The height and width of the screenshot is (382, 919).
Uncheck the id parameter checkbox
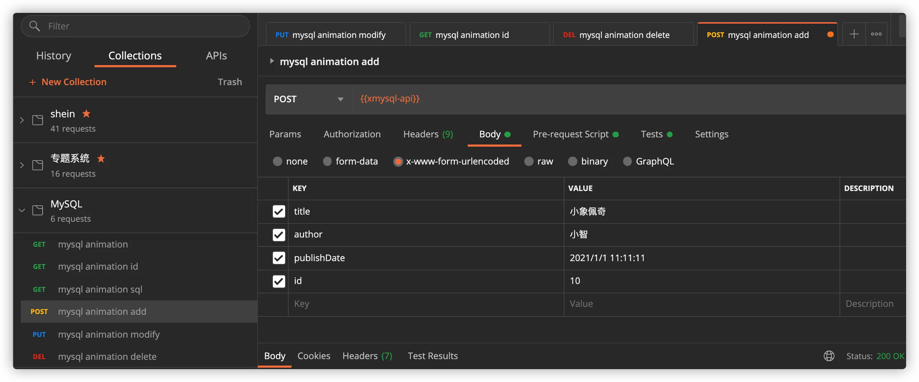[279, 281]
